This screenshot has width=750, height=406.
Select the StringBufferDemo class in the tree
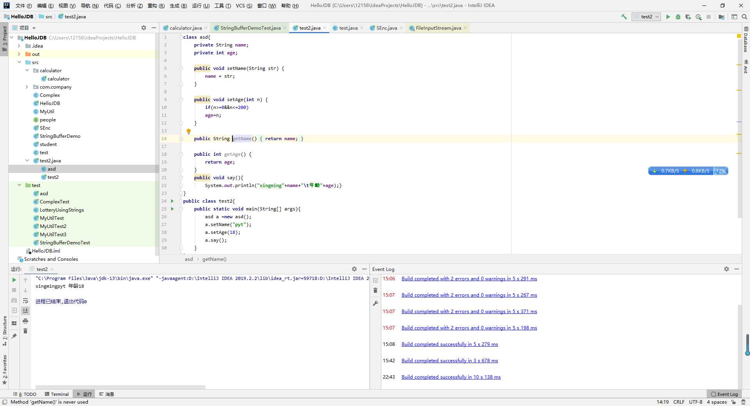(x=60, y=136)
